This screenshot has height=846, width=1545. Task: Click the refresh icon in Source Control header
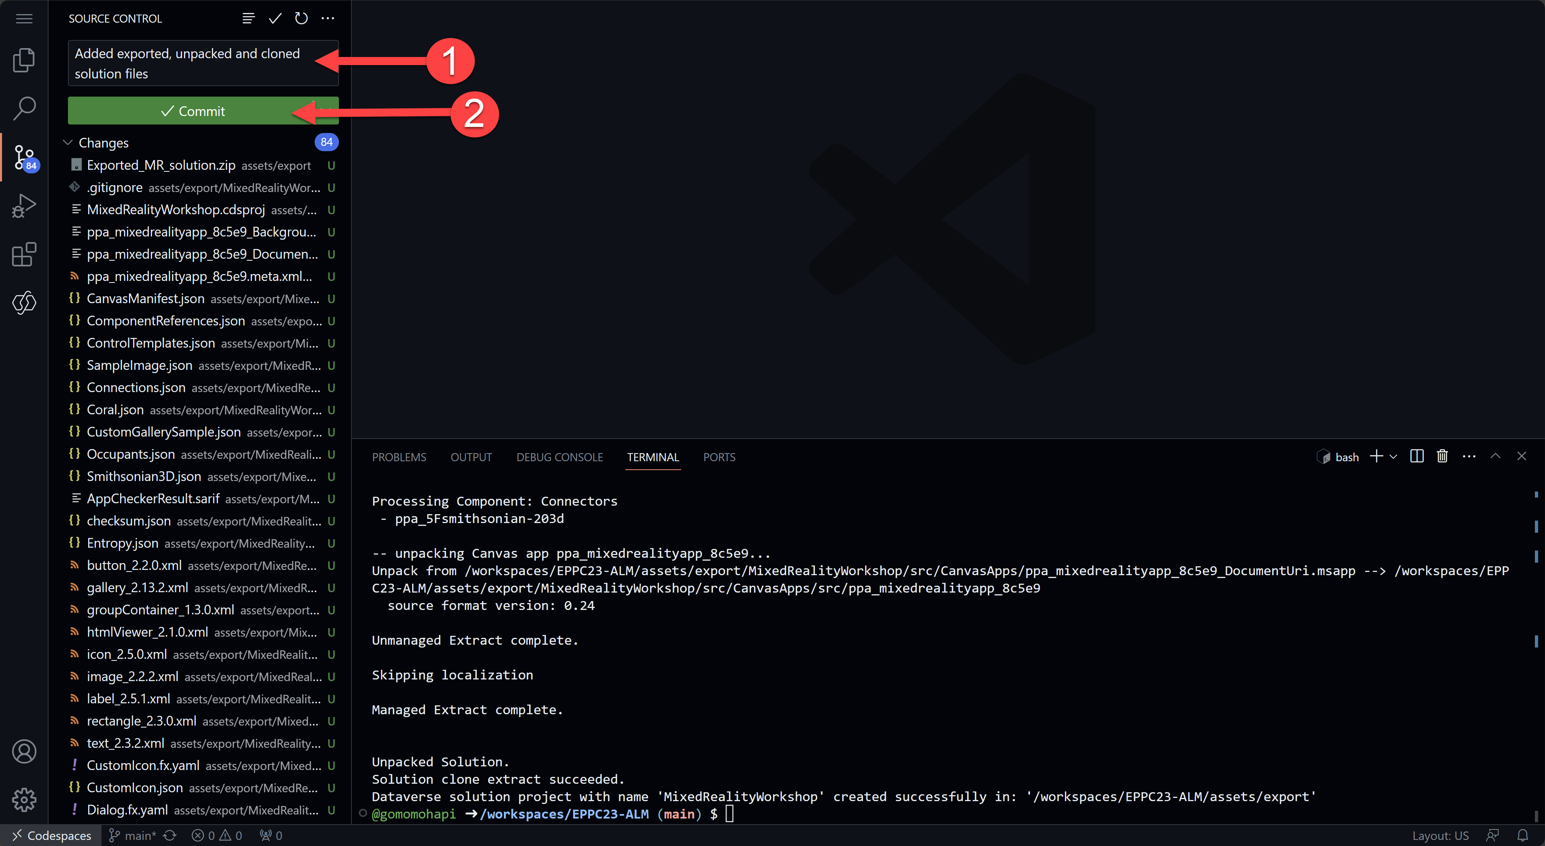click(301, 18)
